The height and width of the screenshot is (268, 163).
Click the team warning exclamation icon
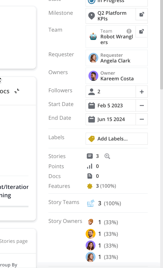click(x=129, y=31)
